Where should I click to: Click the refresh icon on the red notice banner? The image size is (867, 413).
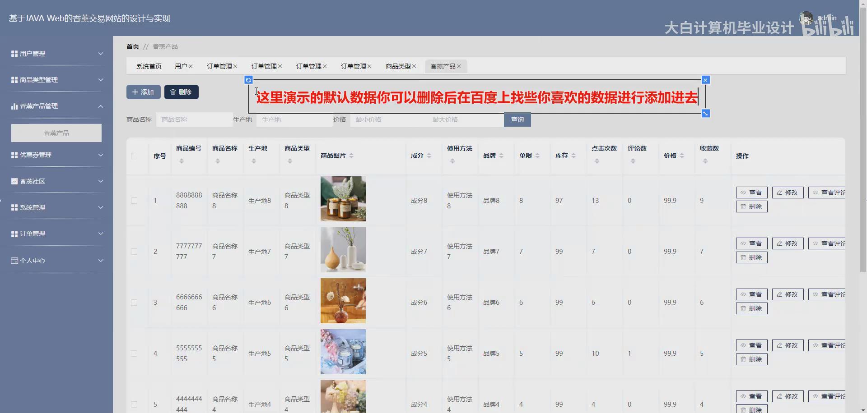pos(249,80)
